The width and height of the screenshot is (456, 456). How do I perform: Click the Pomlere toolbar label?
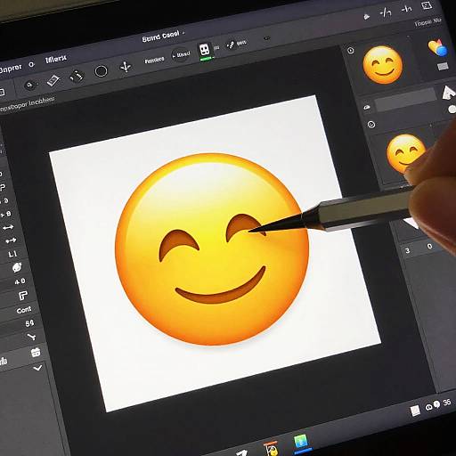[154, 60]
